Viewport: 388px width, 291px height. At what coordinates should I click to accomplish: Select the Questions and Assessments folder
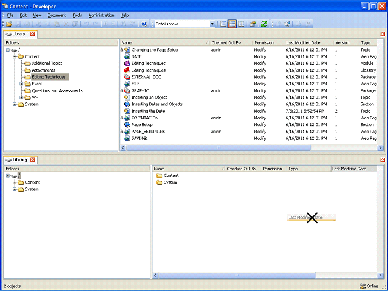coord(57,91)
